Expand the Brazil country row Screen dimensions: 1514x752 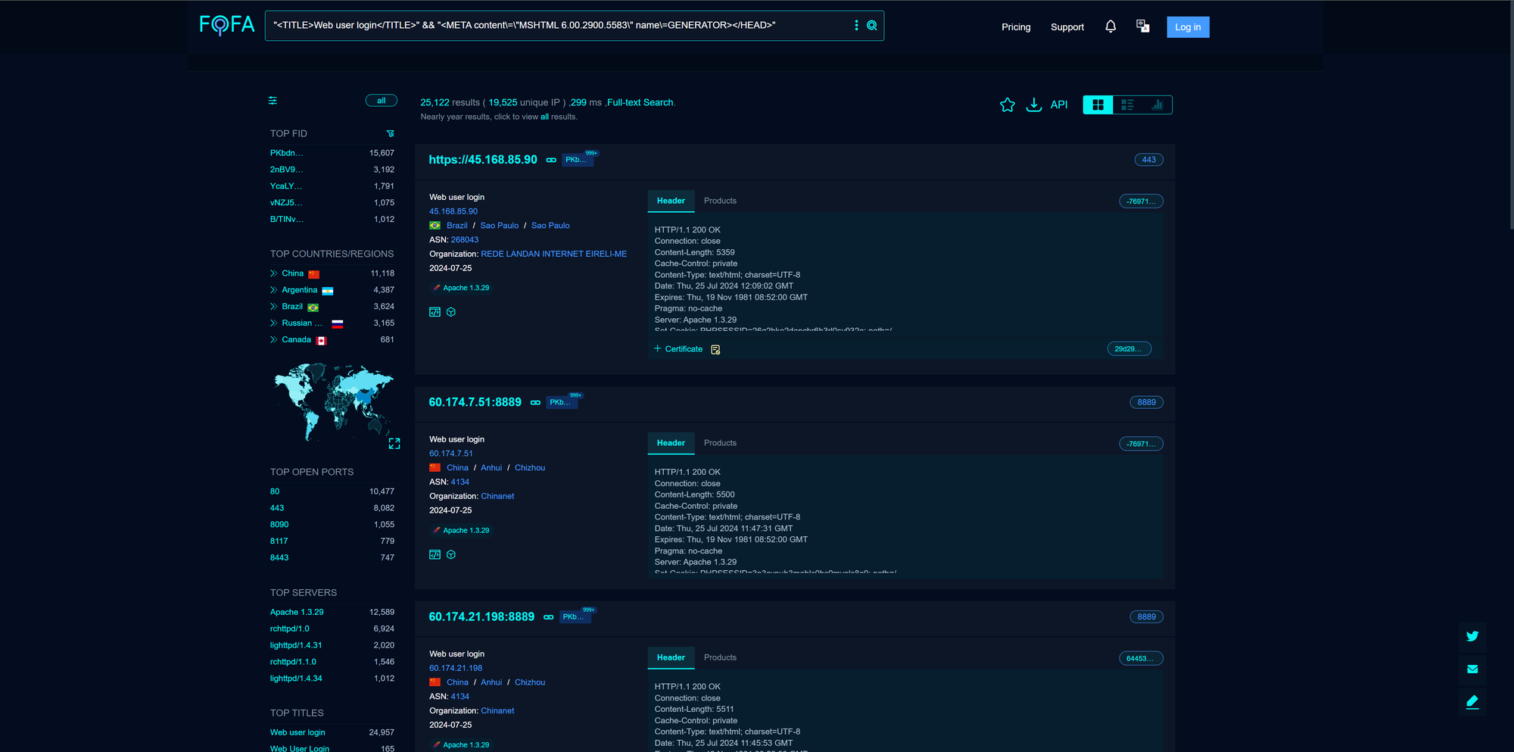pos(273,307)
